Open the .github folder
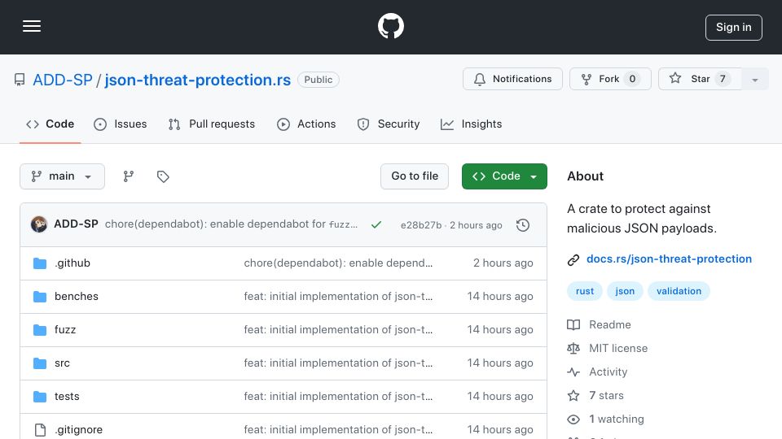The width and height of the screenshot is (782, 439). [72, 263]
